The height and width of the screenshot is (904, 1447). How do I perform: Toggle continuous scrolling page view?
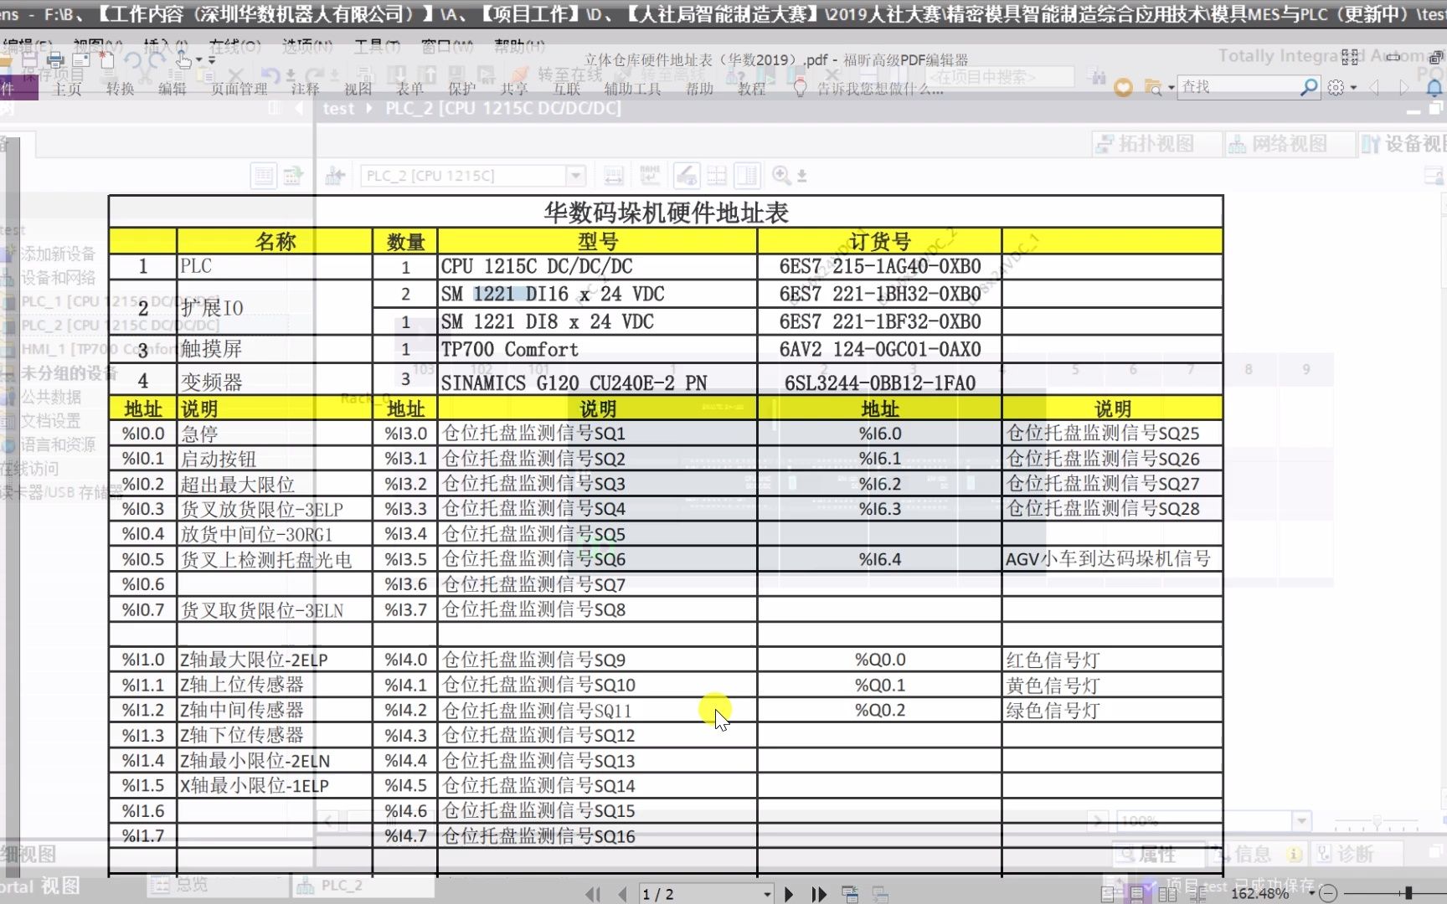point(1136,894)
